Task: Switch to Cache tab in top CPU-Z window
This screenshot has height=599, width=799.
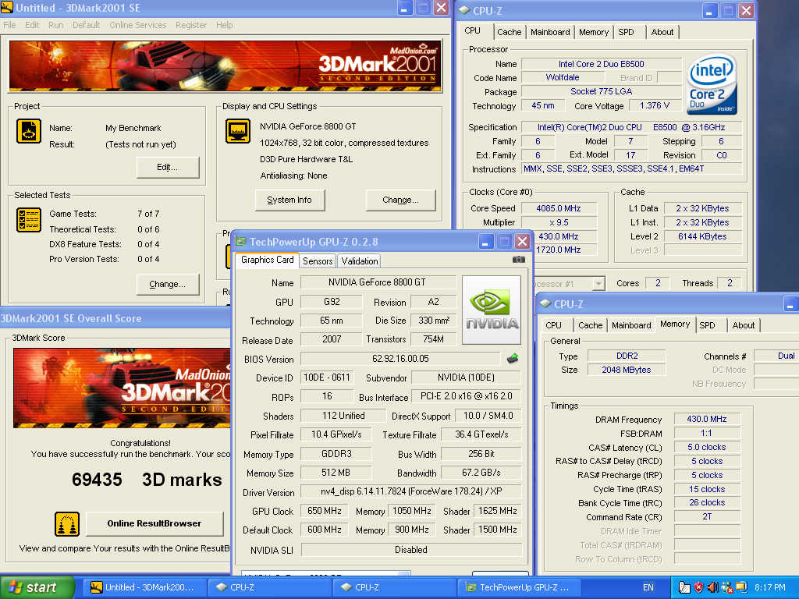Action: (509, 32)
